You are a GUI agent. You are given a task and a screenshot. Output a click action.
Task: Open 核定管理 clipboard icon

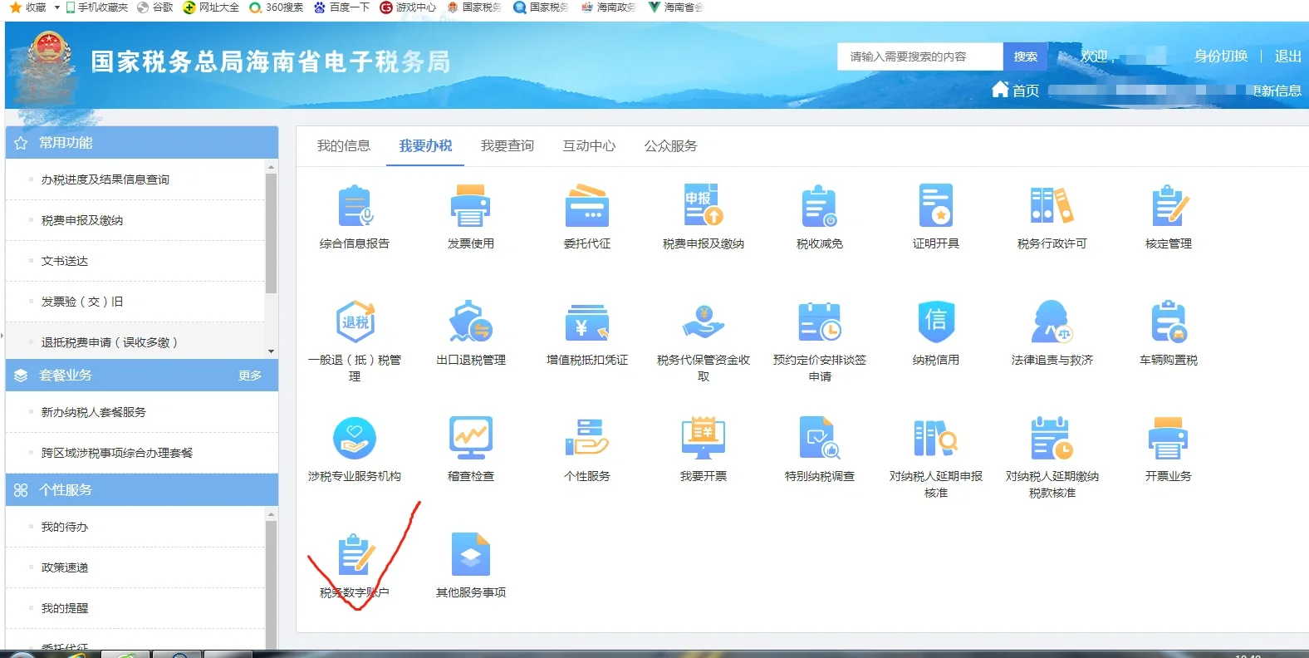click(x=1169, y=206)
